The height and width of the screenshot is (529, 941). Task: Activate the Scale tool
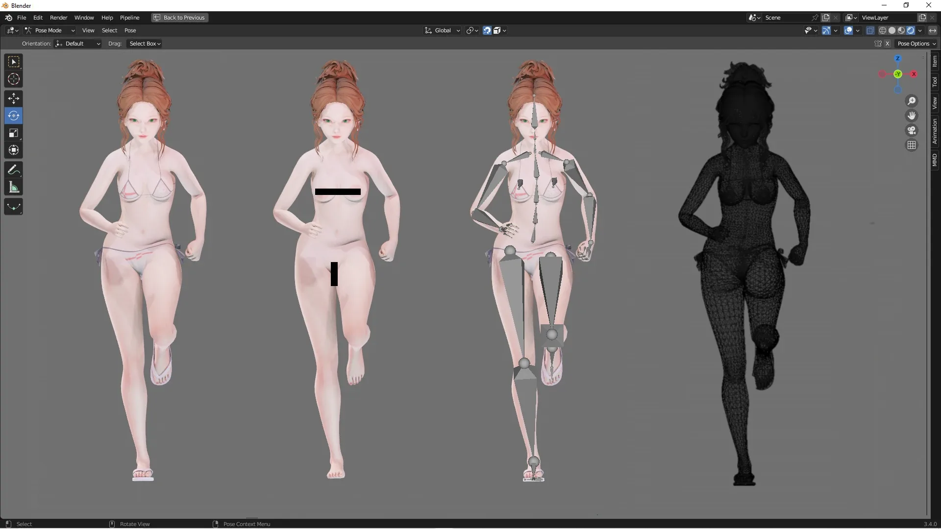[x=13, y=133]
